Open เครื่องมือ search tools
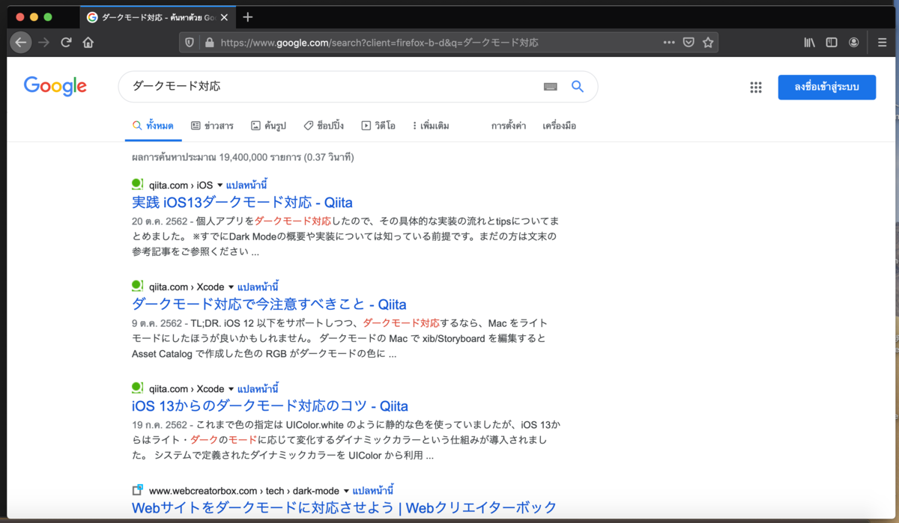The image size is (899, 523). [560, 126]
